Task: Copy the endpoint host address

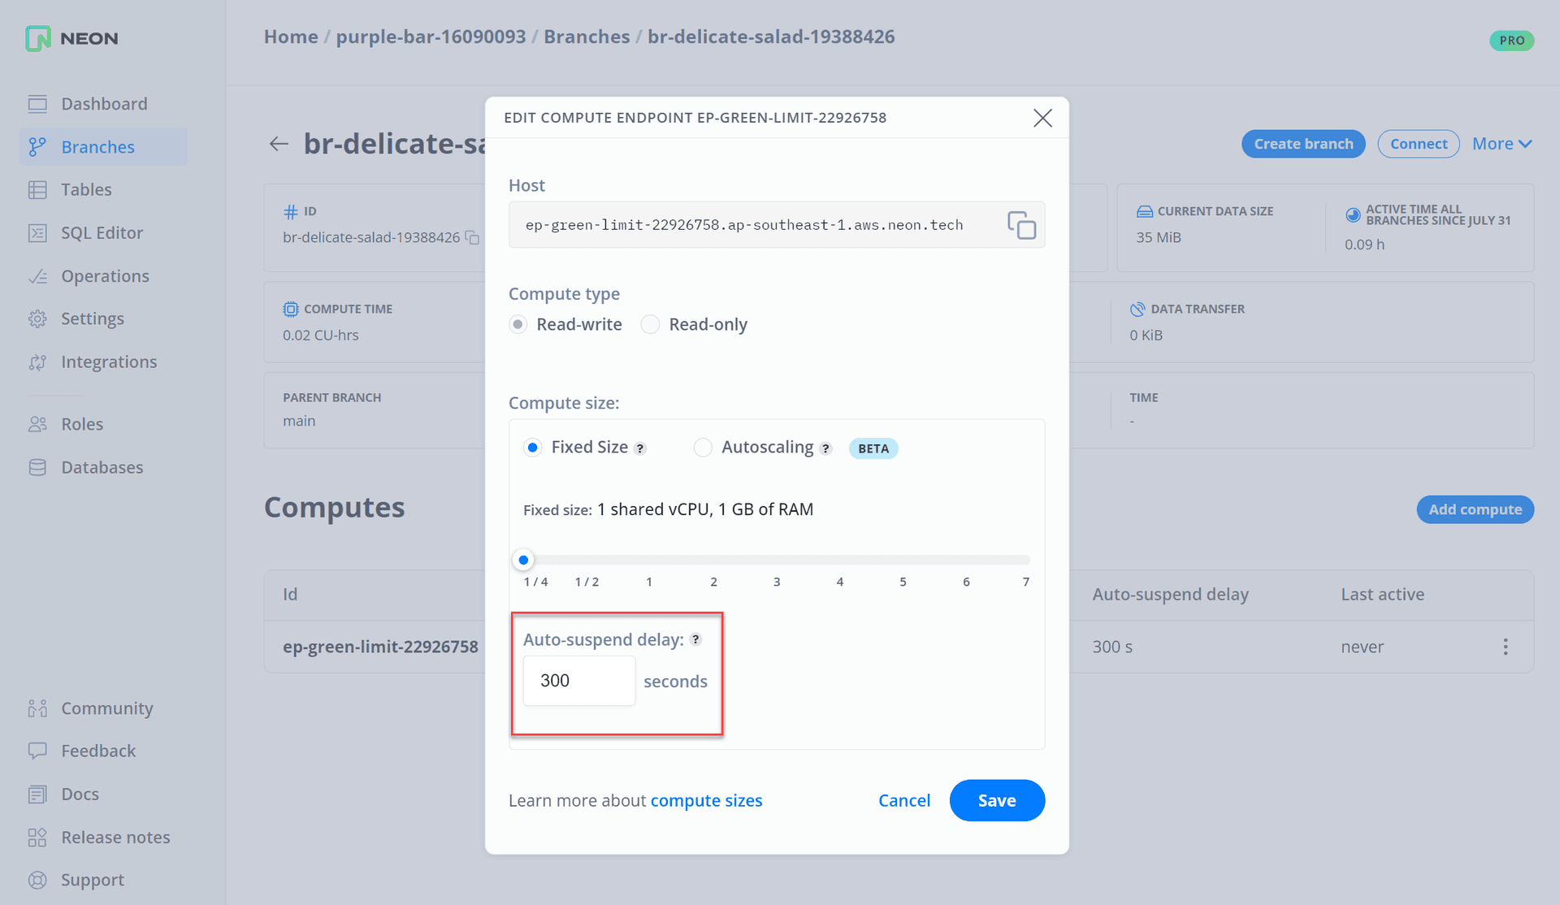Action: pos(1021,225)
